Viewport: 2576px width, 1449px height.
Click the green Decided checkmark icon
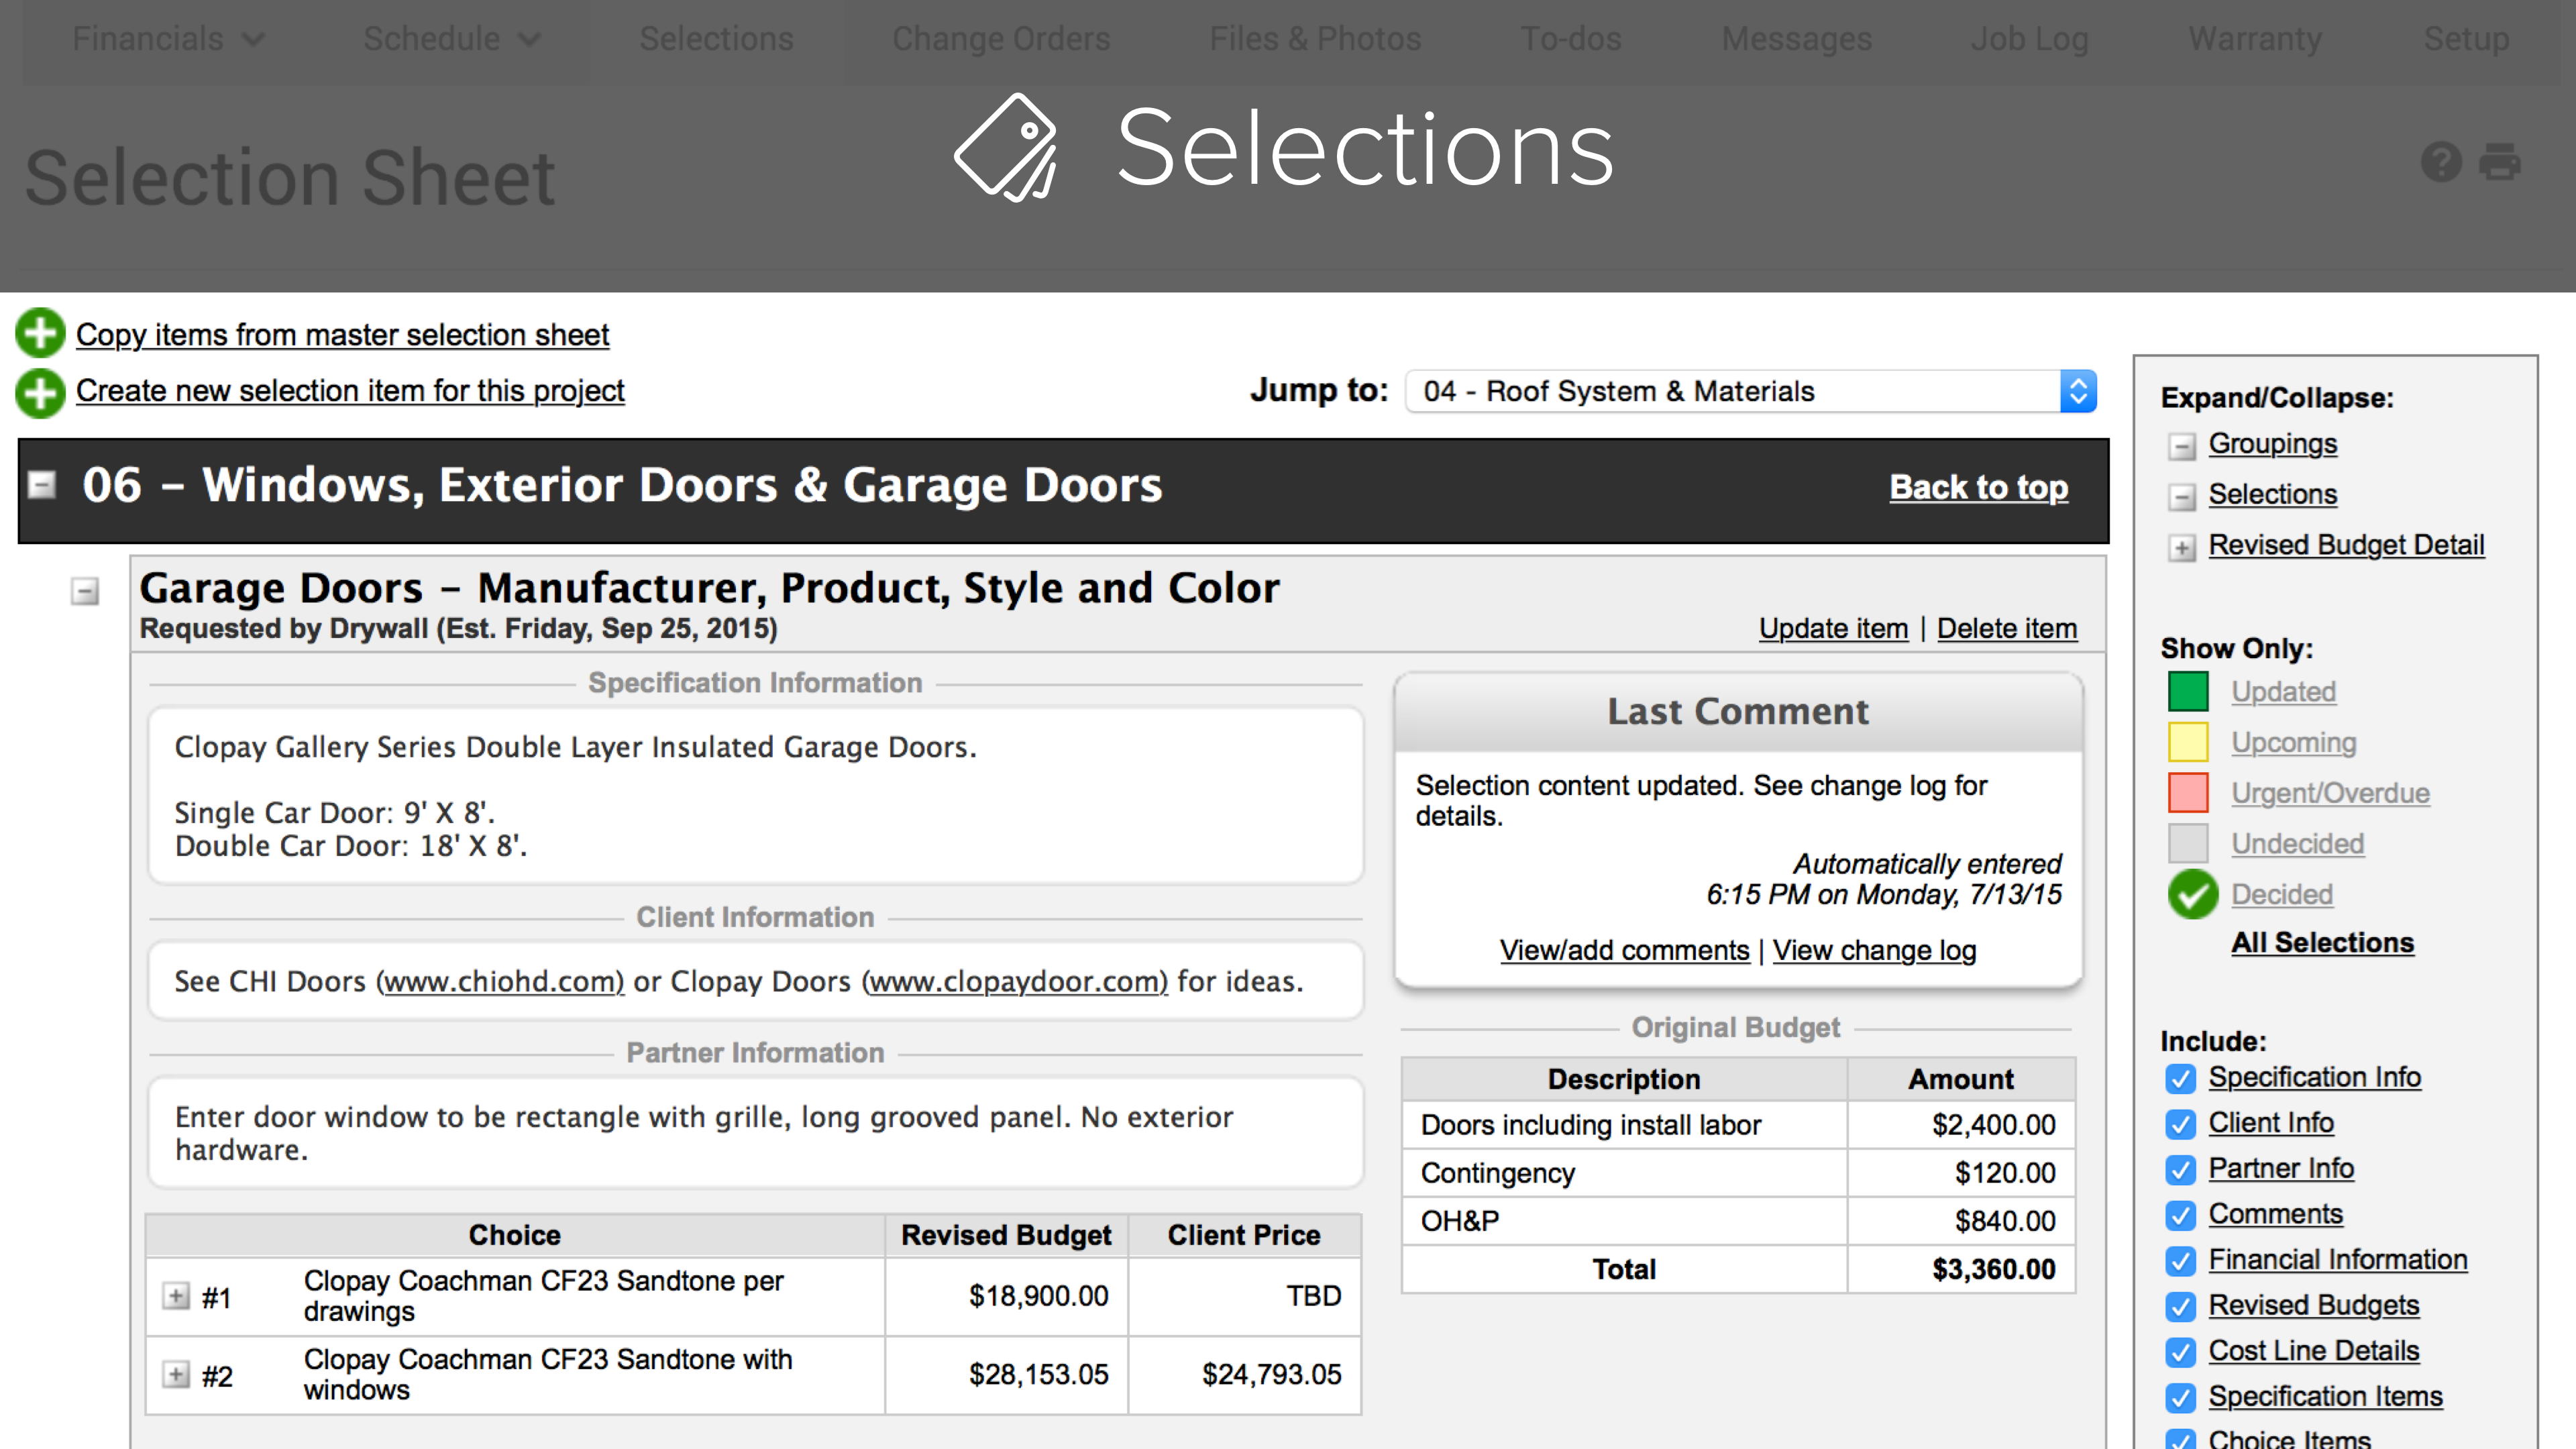(x=2192, y=894)
